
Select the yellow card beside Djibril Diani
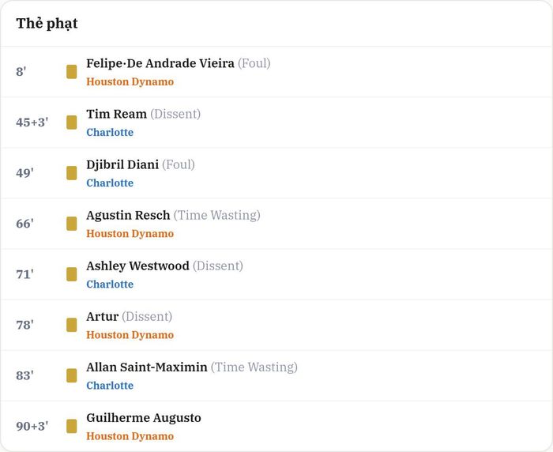click(72, 173)
